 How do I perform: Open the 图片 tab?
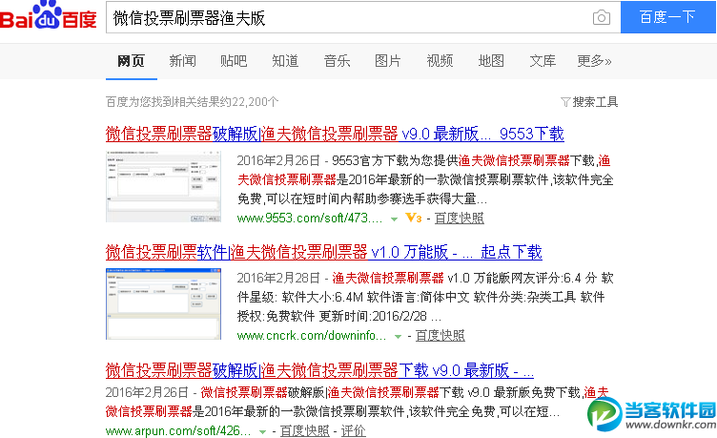coord(388,61)
